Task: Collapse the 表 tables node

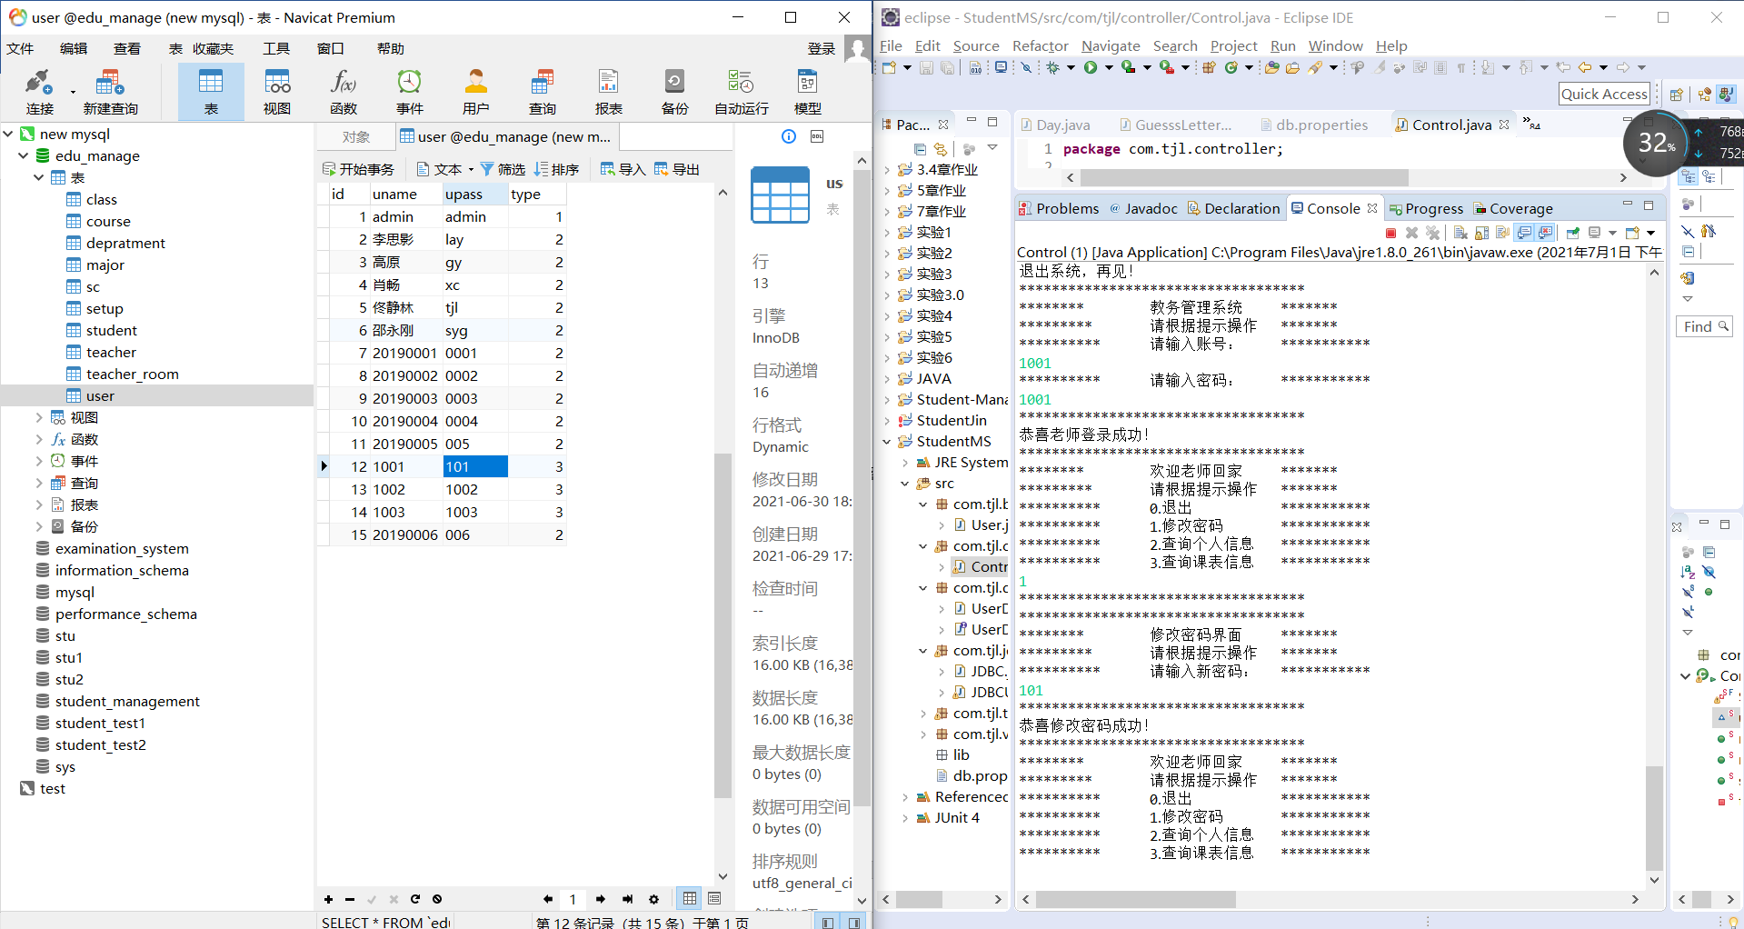Action: point(38,177)
